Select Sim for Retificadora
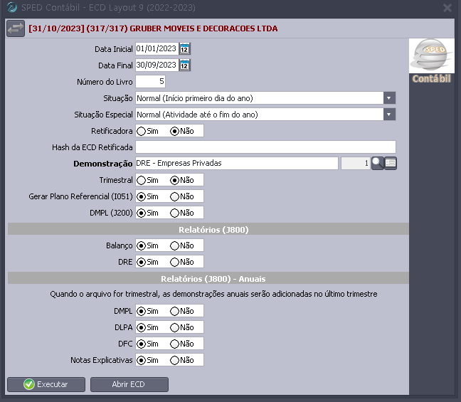 [147, 131]
